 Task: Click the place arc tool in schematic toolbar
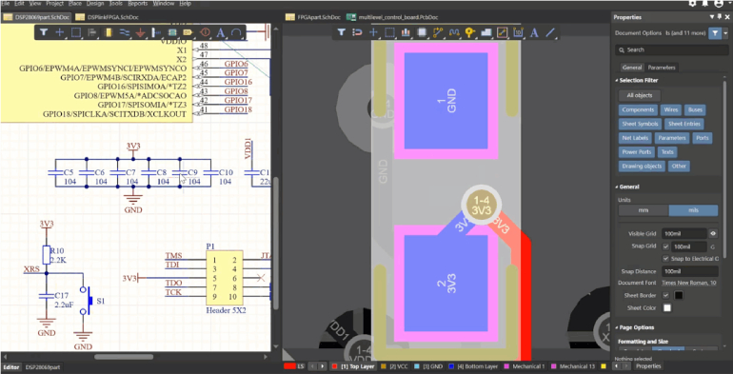(236, 32)
